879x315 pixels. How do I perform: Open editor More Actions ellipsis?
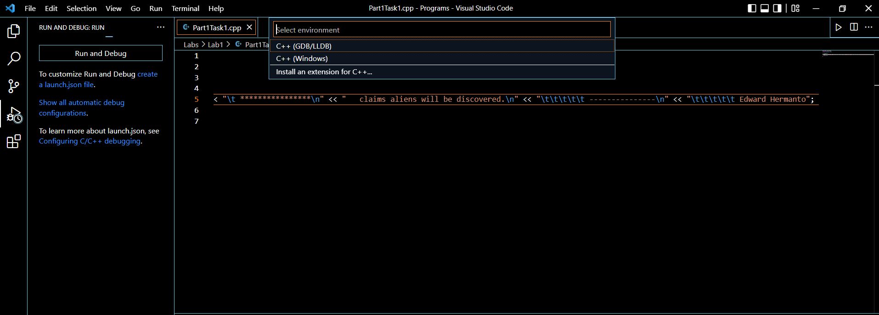tap(868, 27)
